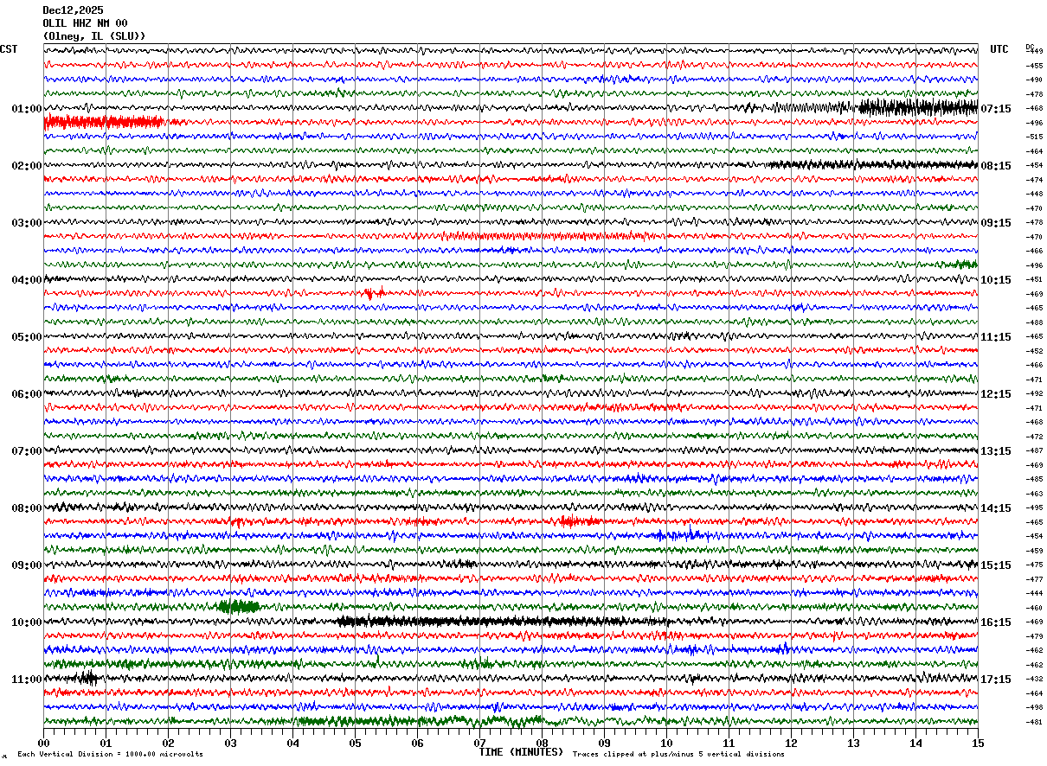The width and height of the screenshot is (1047, 766).
Task: Click the large black burst on the 01:00 CST trace
Action: click(917, 108)
